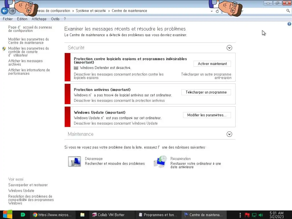Open Télécharger un autre programme anti-espion link
The image size is (292, 219).
pyautogui.click(x=206, y=76)
